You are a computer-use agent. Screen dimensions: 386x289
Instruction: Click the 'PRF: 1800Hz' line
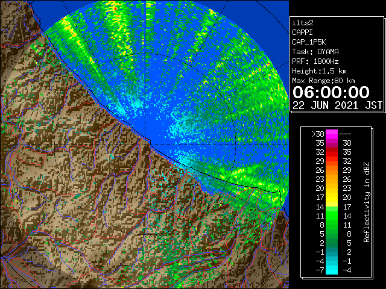pyautogui.click(x=315, y=61)
